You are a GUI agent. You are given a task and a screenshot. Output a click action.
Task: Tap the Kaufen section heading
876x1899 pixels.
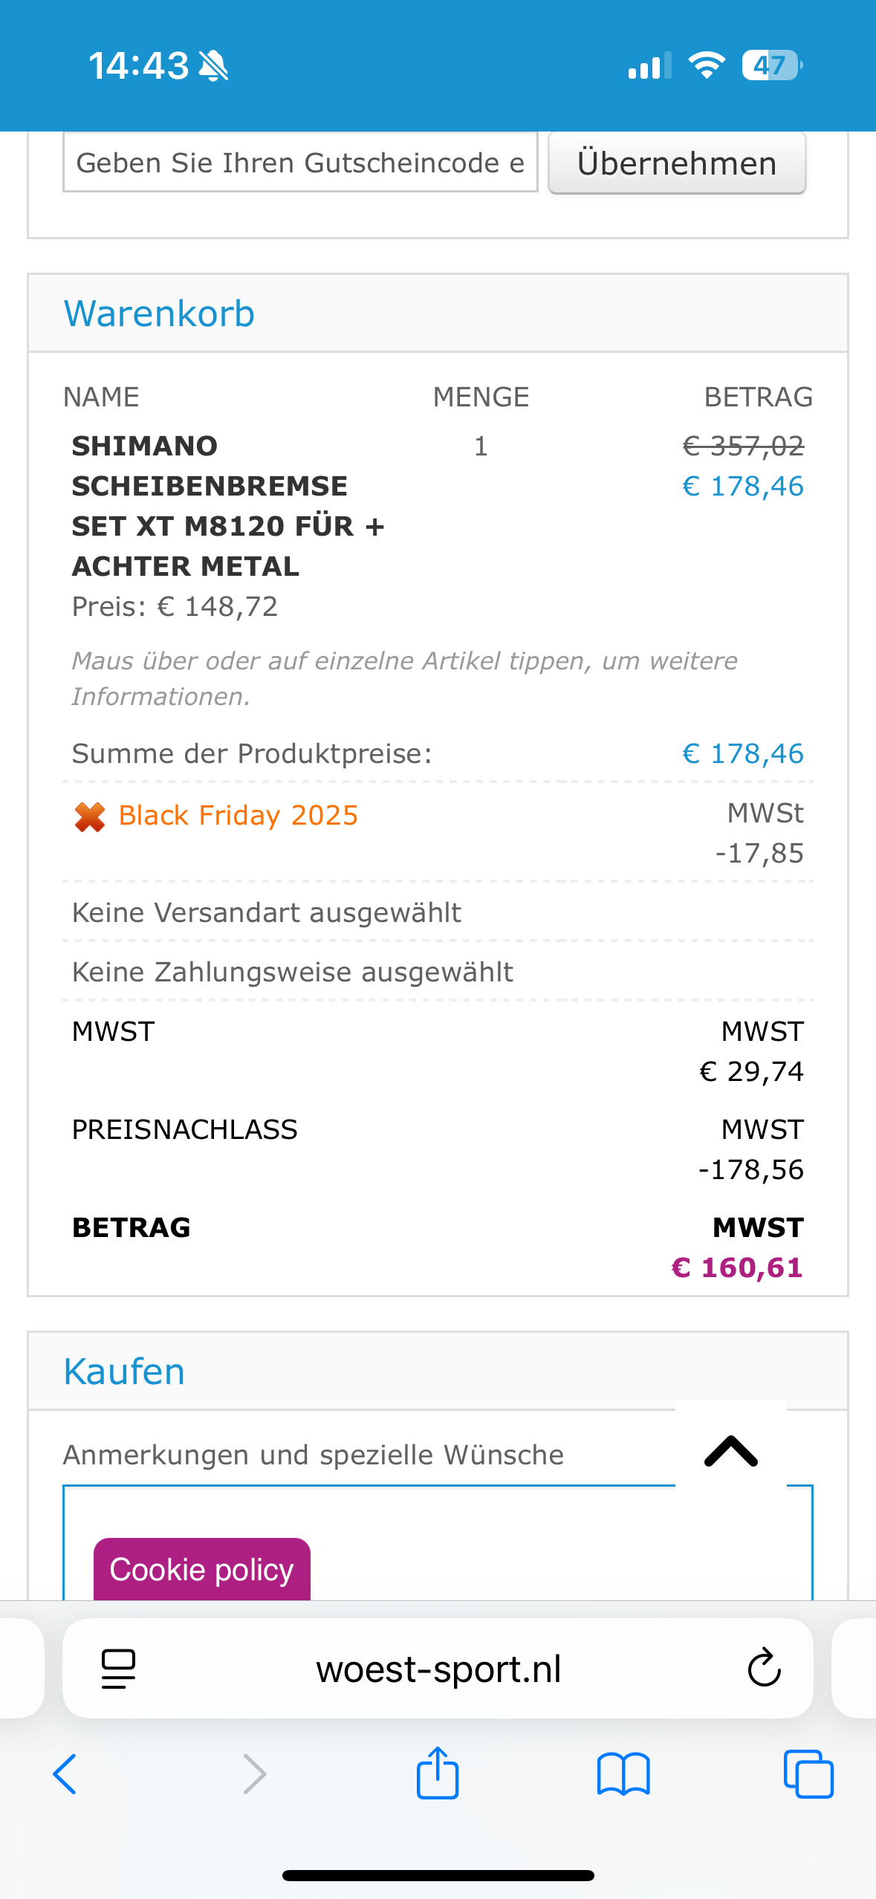125,1371
